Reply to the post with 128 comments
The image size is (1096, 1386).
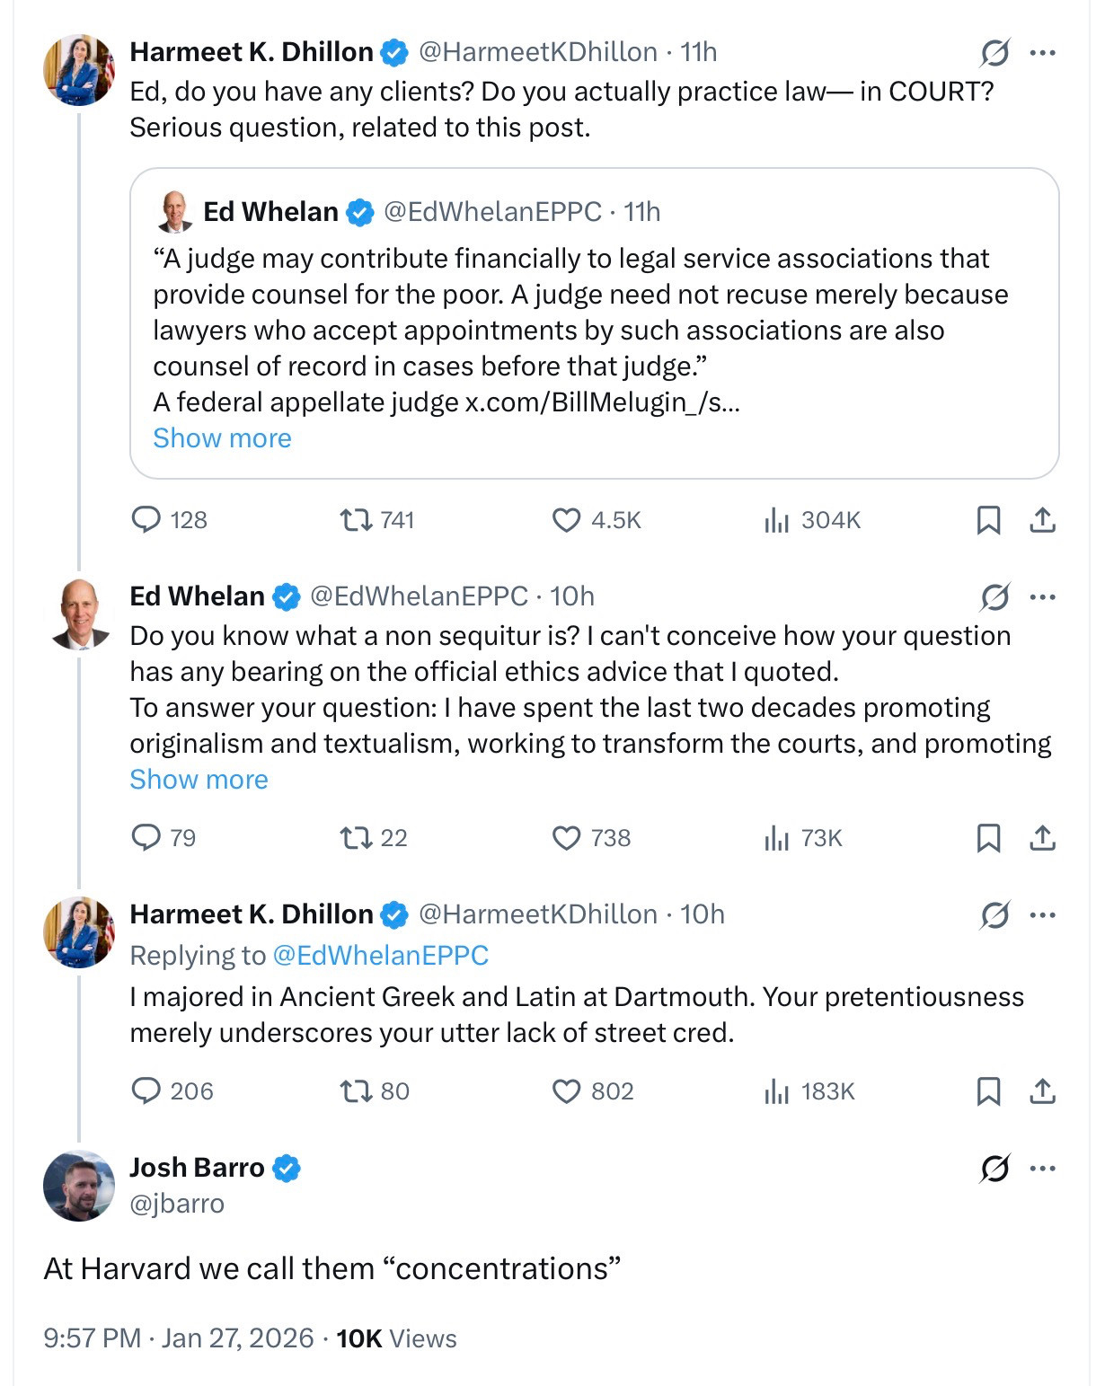tap(146, 520)
